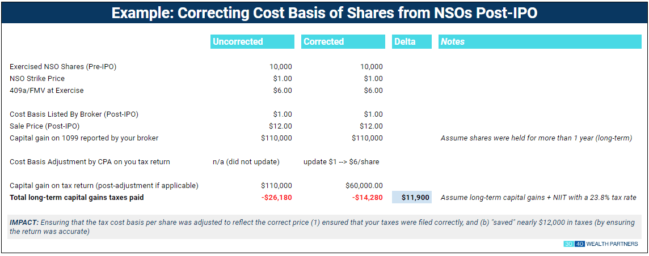Select the long-term holding assumption note
This screenshot has width=649, height=256.
[536, 138]
